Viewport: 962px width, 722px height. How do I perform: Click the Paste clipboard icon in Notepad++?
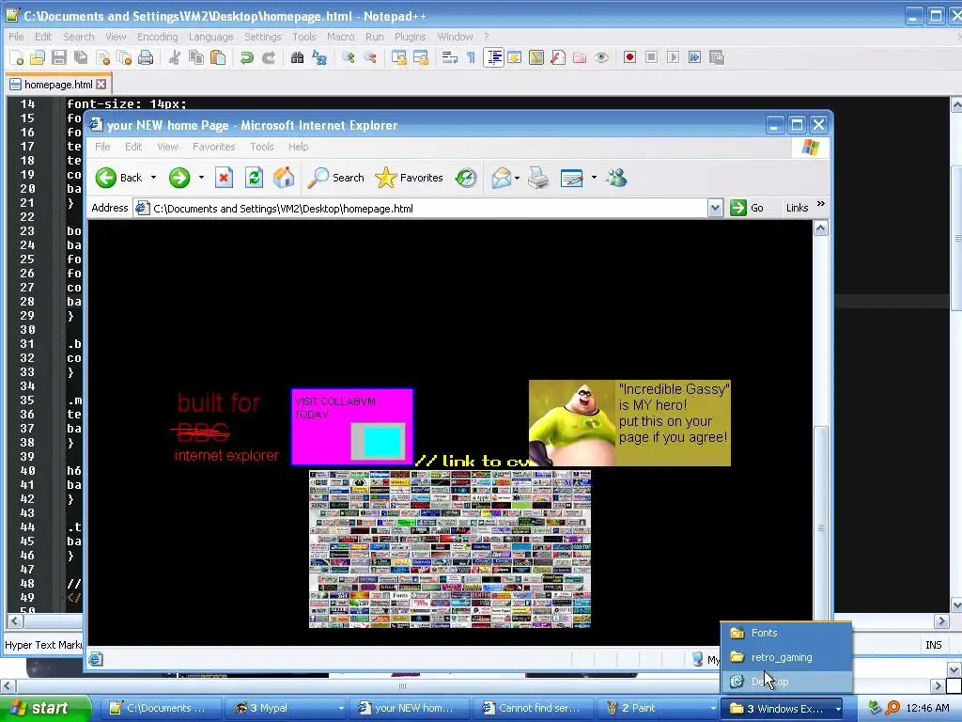click(x=218, y=57)
